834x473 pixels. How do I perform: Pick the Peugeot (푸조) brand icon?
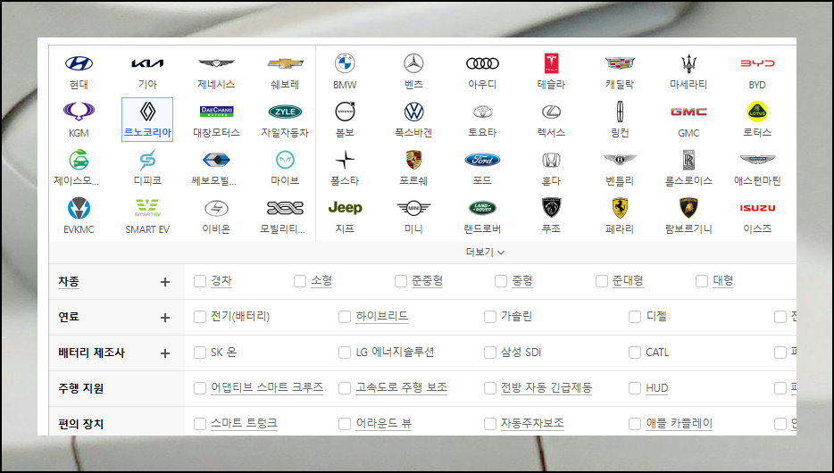[551, 207]
